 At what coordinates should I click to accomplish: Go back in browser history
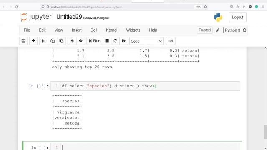pos(4,7)
